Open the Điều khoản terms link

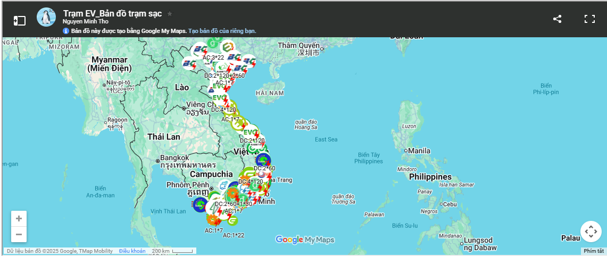click(132, 251)
